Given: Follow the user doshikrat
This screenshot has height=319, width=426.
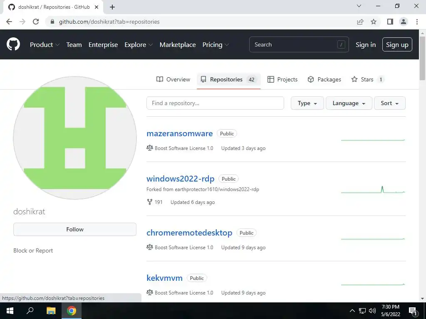Looking at the screenshot, I should pos(75,229).
